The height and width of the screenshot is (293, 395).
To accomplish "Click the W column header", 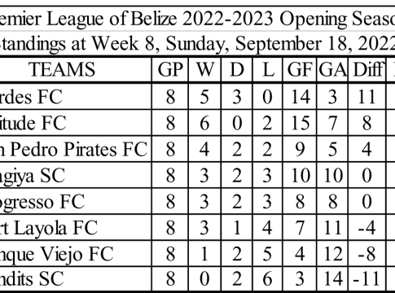I will tap(204, 69).
